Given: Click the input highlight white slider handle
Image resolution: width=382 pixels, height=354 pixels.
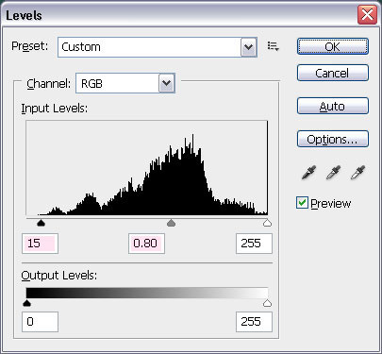Looking at the screenshot, I should [267, 223].
